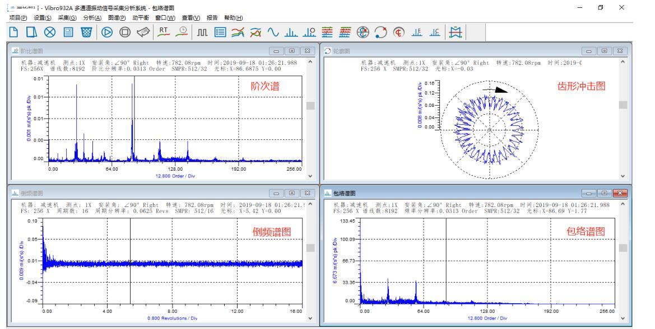The height and width of the screenshot is (329, 655).
Task: Click scrollbar thumb in order spectrum window
Action: [310, 106]
